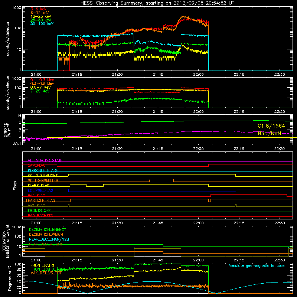
Task: Click the 0.1-0.3 MeV legend label
Action: 42,80
